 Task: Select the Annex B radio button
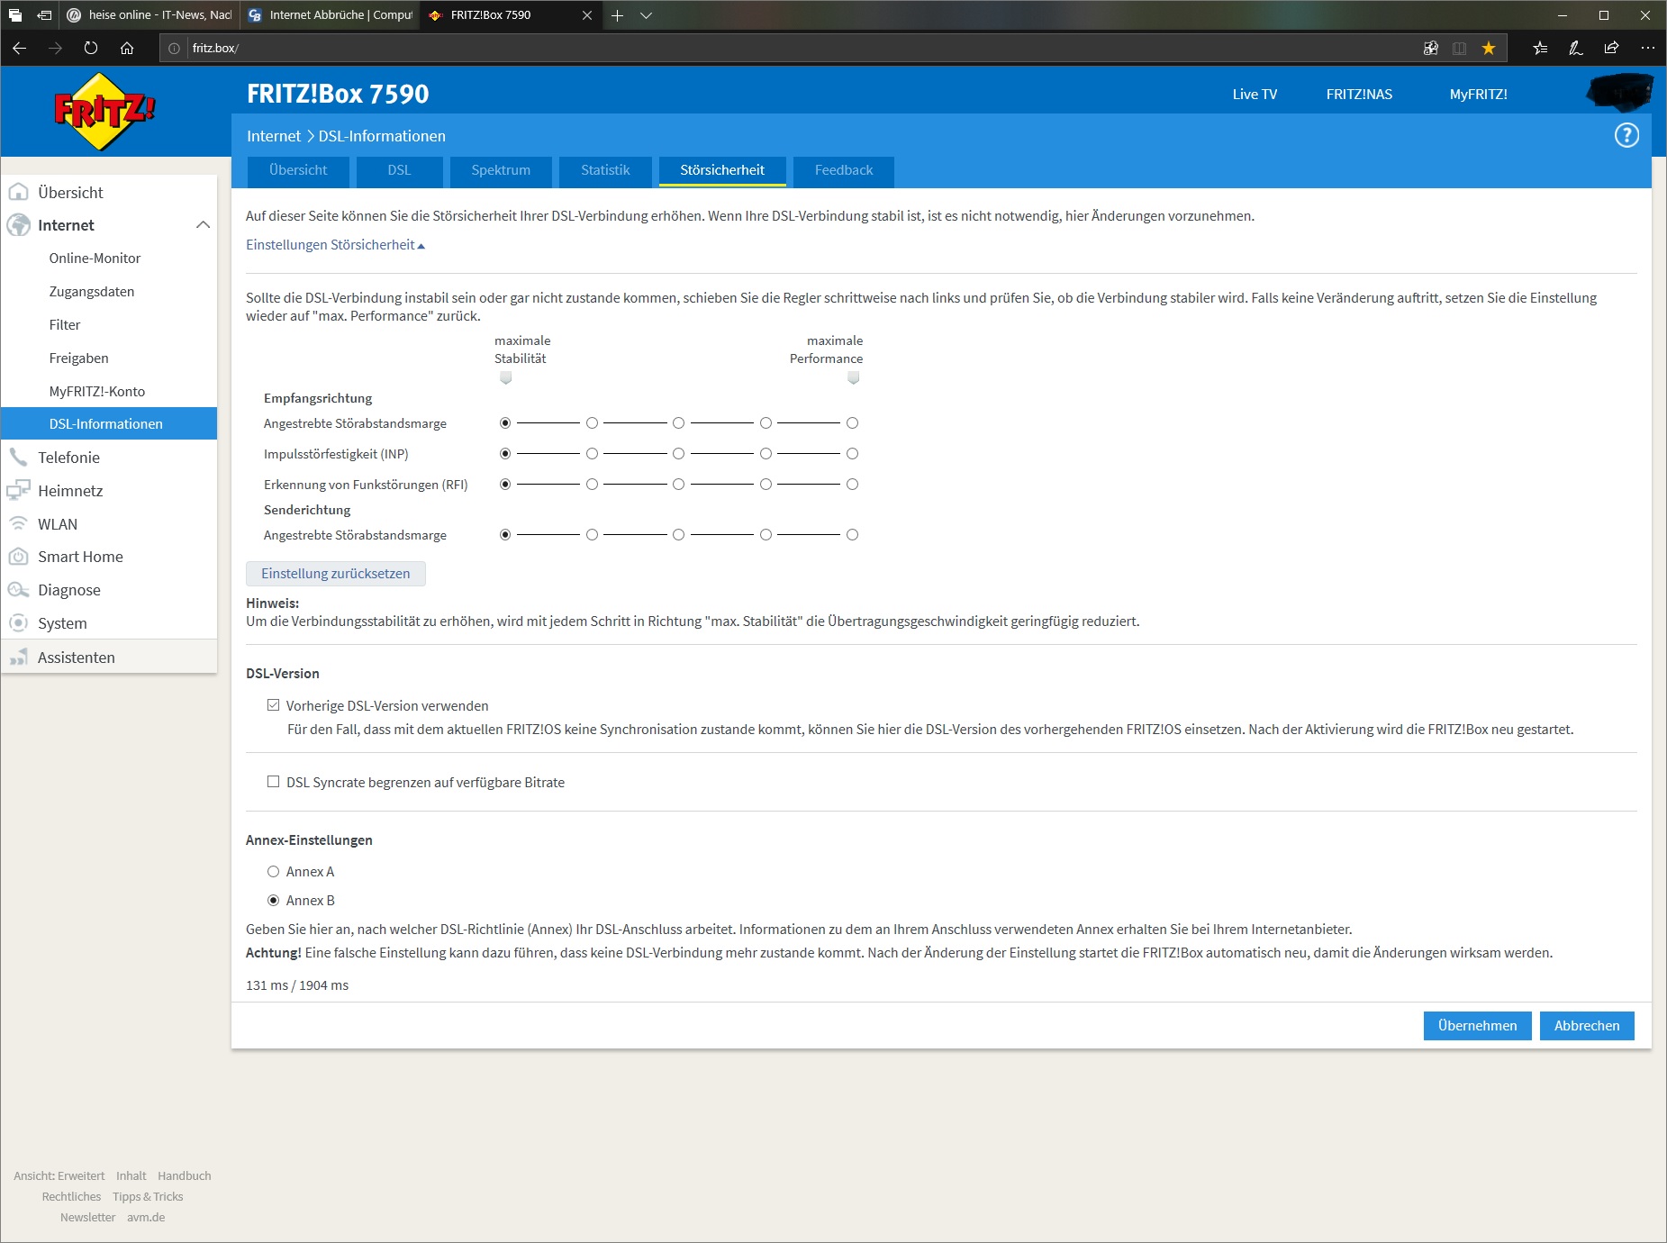[x=273, y=900]
